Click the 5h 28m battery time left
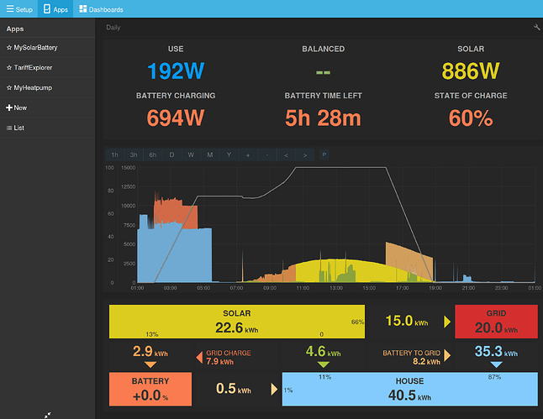The height and width of the screenshot is (419, 543). [x=323, y=118]
